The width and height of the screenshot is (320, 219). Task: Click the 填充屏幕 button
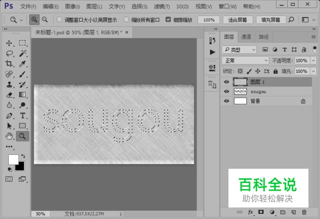[x=271, y=20]
